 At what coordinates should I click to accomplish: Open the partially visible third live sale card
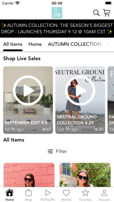coord(111,100)
